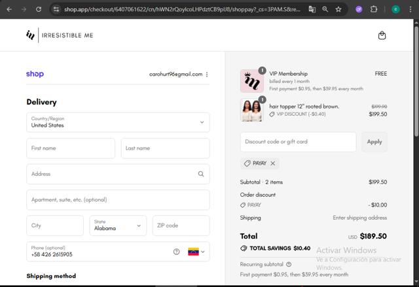419x287 pixels.
Task: Click the translate page icon
Action: tap(312, 9)
